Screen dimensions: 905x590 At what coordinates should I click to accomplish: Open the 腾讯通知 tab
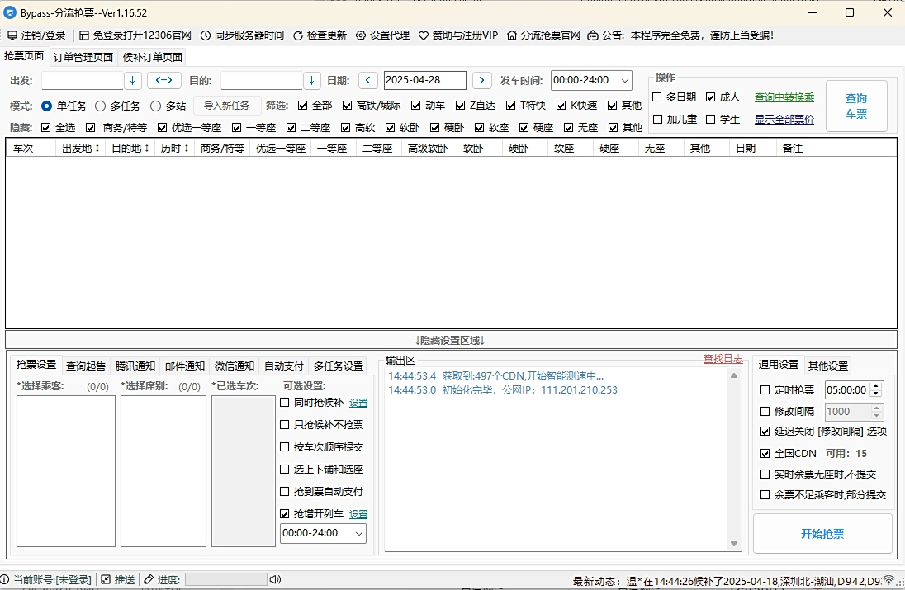pyautogui.click(x=135, y=366)
